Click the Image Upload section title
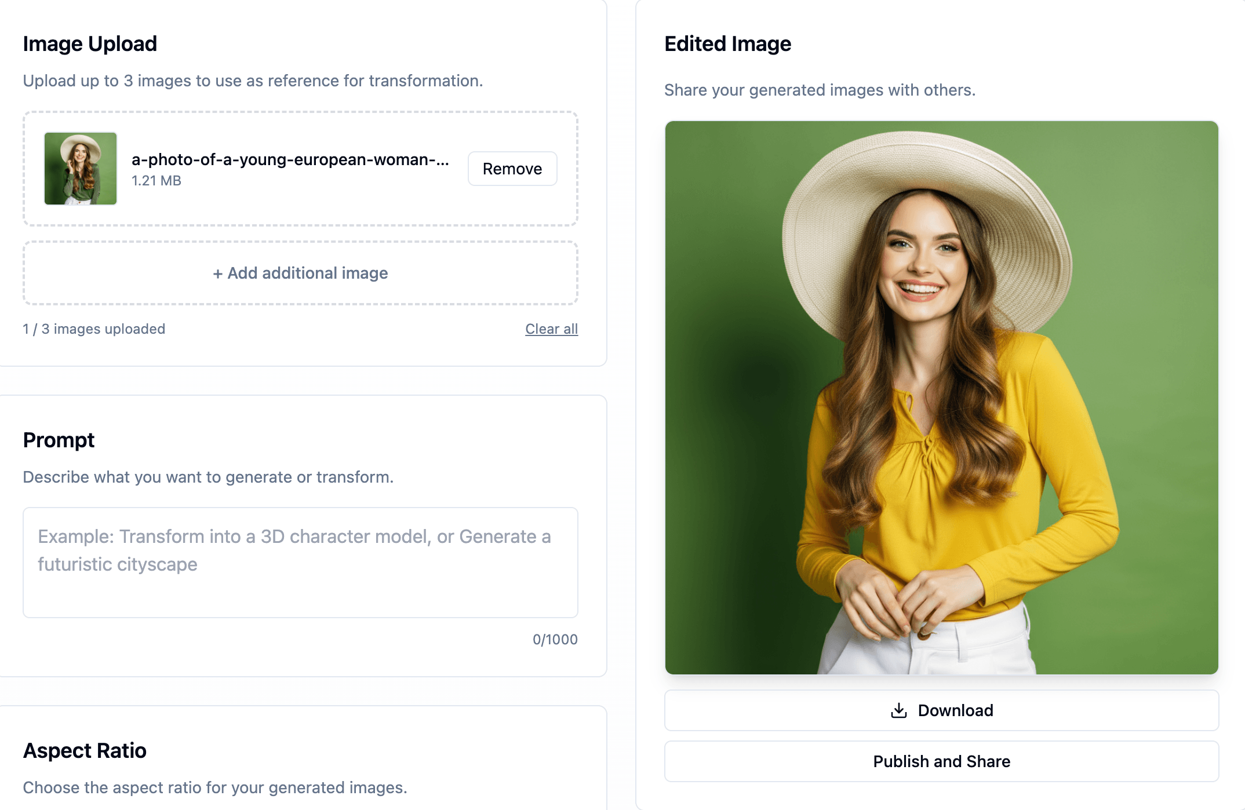Image resolution: width=1245 pixels, height=810 pixels. coord(90,43)
